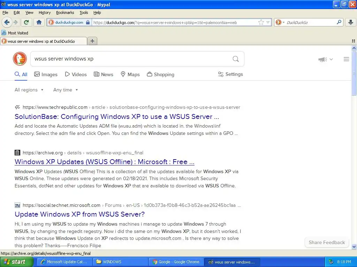
Task: Click the Share Feedback button
Action: [x=327, y=242]
